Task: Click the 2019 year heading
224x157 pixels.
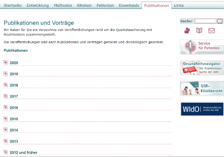Action: (x=14, y=74)
